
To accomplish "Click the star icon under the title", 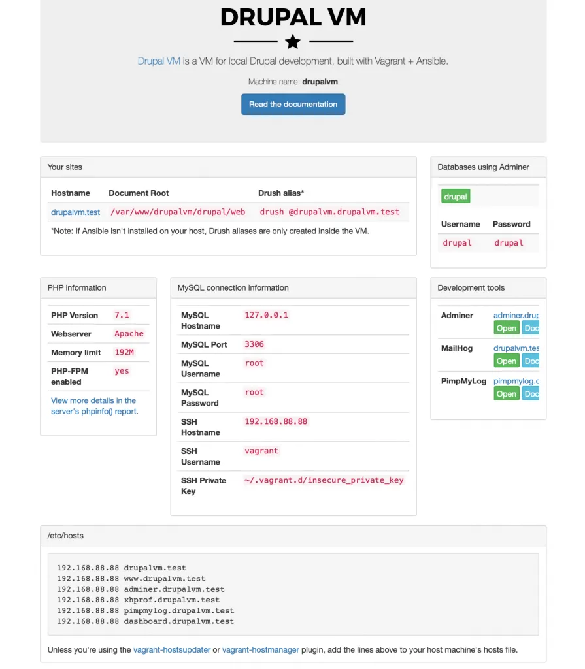I will [x=293, y=42].
